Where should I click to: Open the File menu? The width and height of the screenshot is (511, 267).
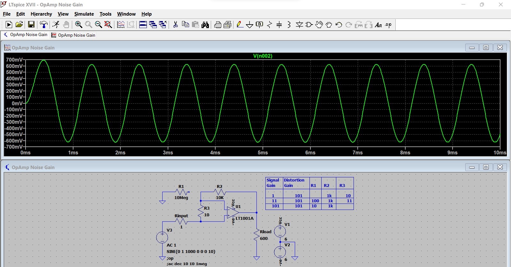click(x=7, y=14)
